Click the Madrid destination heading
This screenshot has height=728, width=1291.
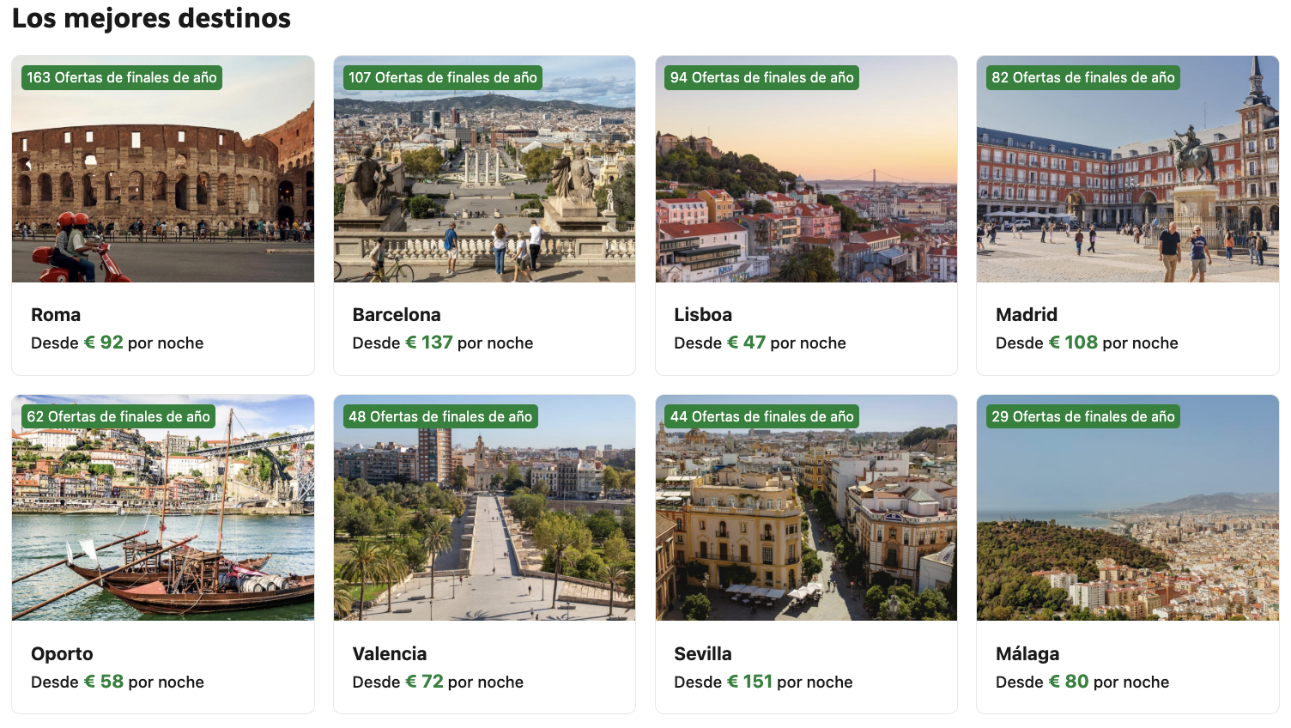click(1027, 315)
